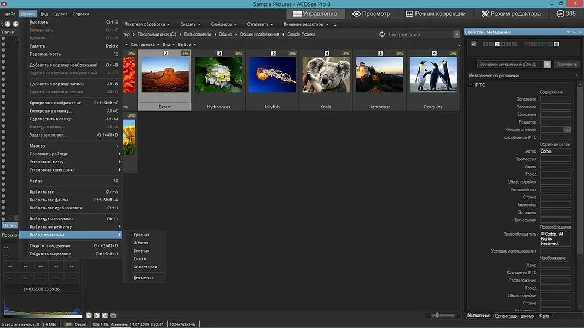Switch to Режим коррекции mode
Screen dimensions: 584x328
click(435, 14)
